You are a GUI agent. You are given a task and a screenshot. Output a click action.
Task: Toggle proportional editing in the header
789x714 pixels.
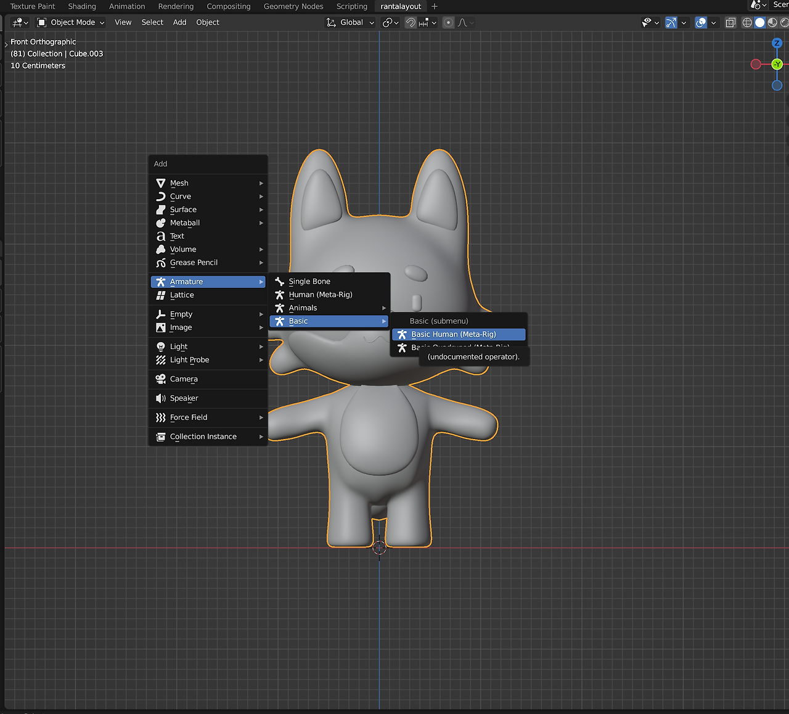click(x=449, y=22)
